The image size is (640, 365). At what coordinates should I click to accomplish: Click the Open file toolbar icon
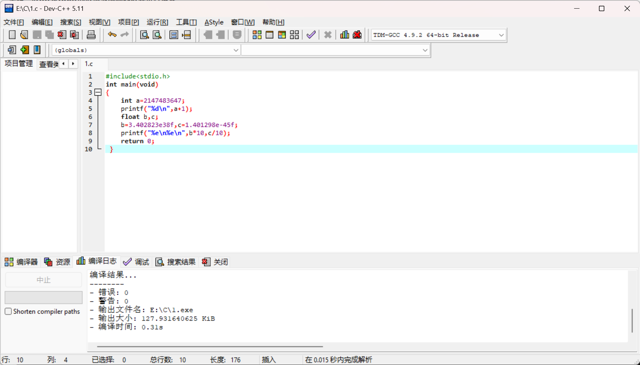coord(24,35)
